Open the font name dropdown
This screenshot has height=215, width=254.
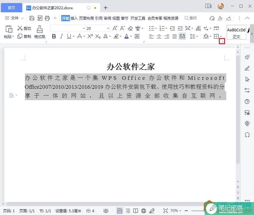[x=84, y=29]
